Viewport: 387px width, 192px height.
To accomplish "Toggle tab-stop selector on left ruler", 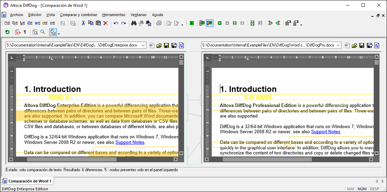I will tap(12, 57).
